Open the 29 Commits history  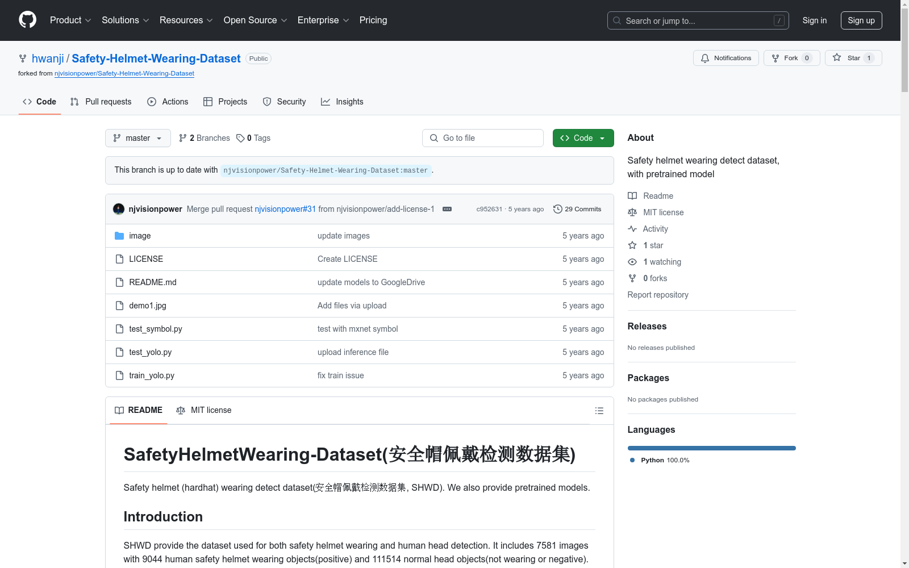(577, 209)
